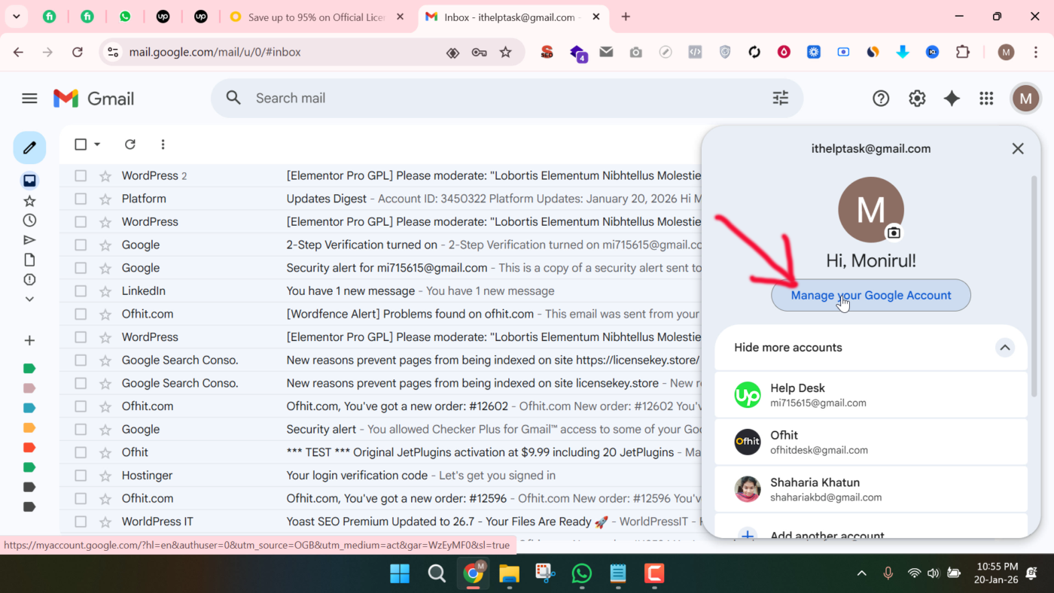Open Compose with the pencil icon

pyautogui.click(x=29, y=147)
